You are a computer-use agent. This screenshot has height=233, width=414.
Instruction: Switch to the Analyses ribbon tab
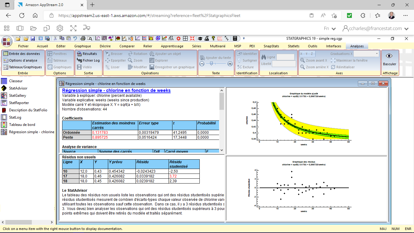357,46
